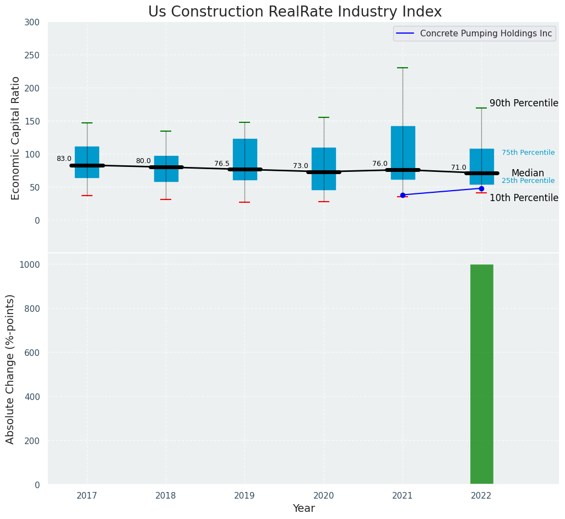565x519 pixels.
Task: Click the 2017 median value label 83.0
Action: 64,159
